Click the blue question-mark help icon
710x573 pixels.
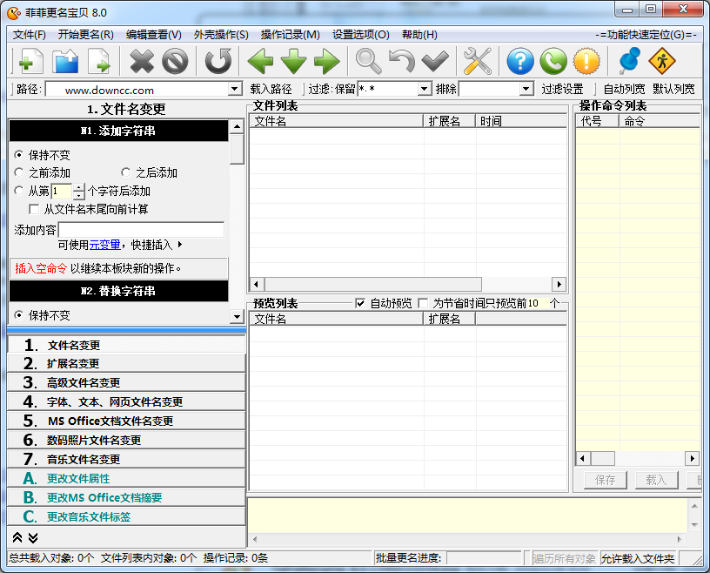[519, 61]
